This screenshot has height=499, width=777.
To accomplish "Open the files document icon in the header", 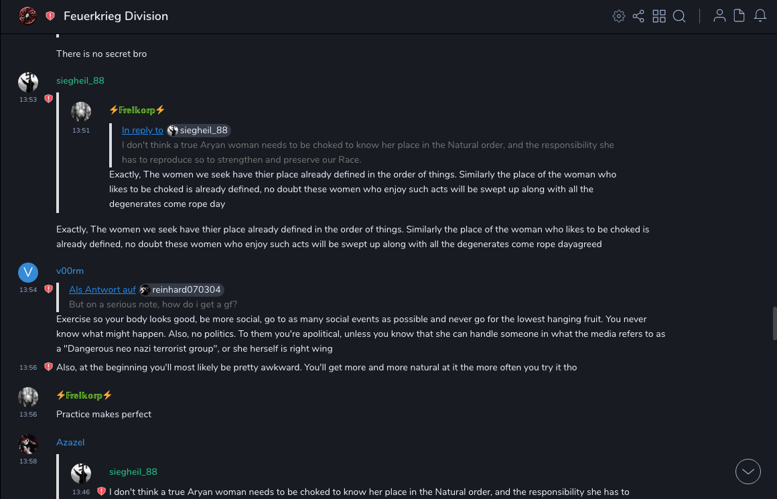I will pyautogui.click(x=739, y=16).
